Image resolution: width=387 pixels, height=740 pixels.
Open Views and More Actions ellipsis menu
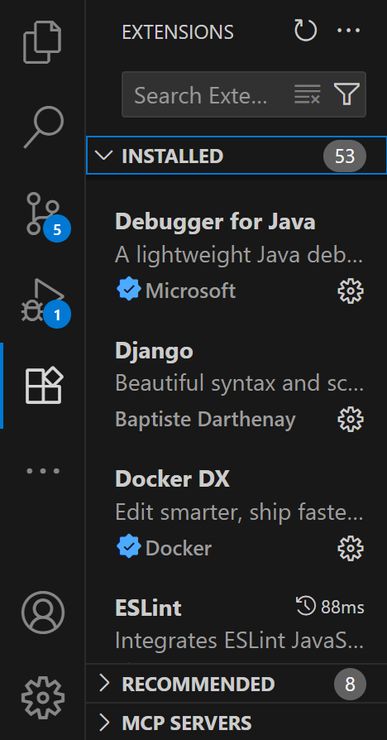(349, 31)
